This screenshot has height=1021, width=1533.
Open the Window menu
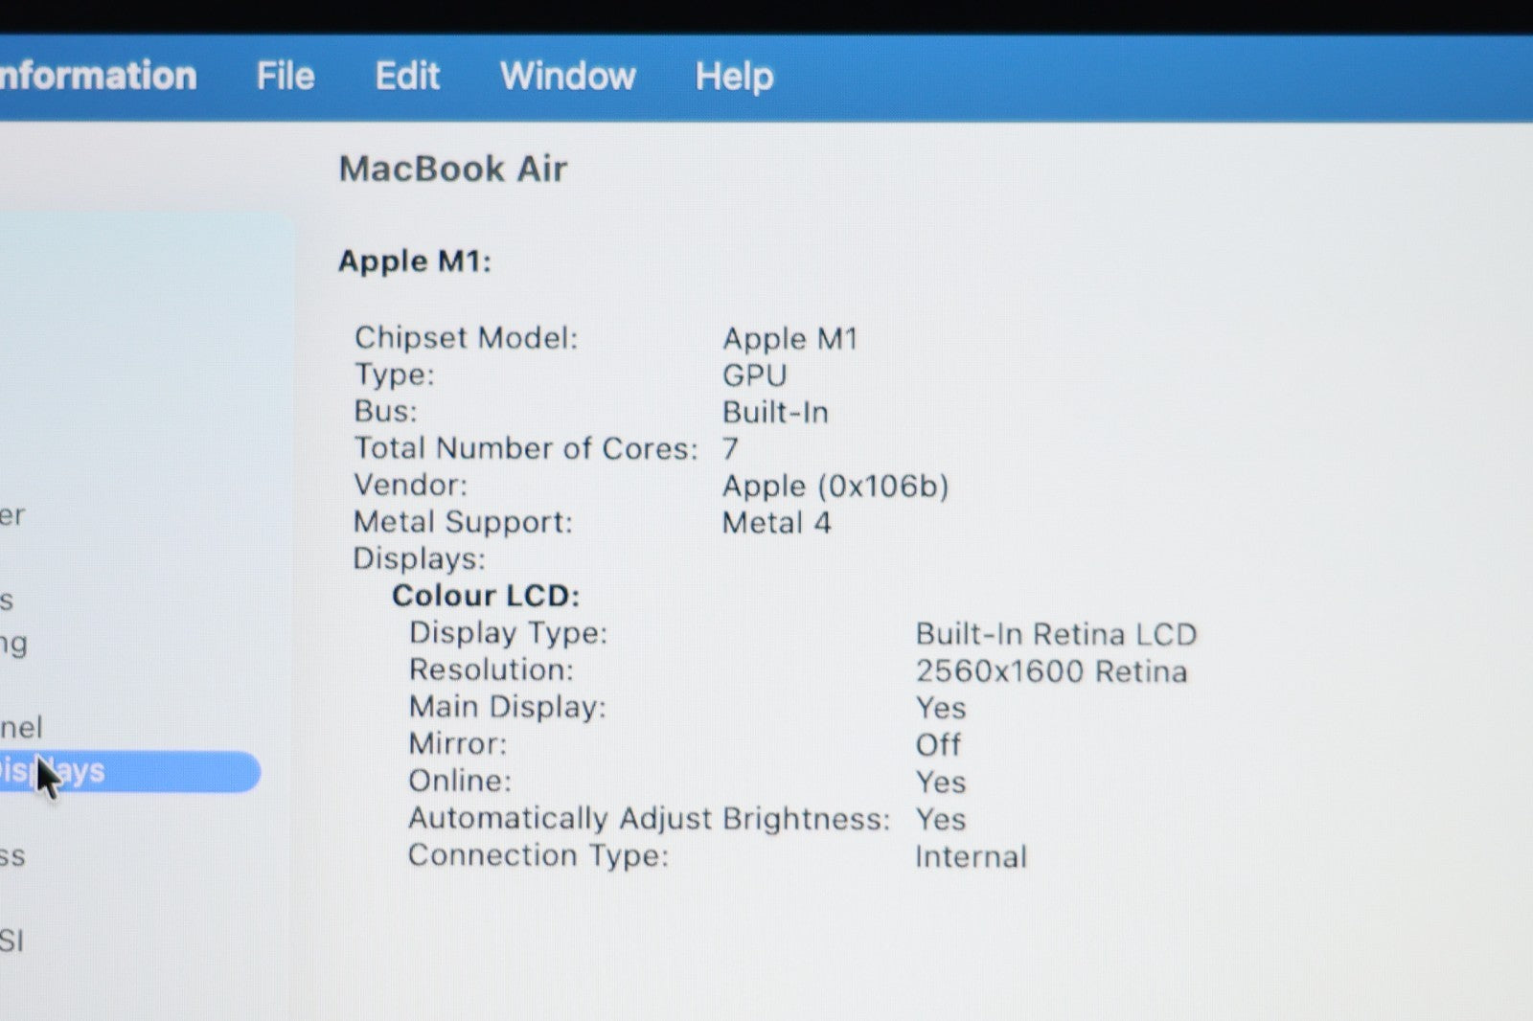(567, 76)
